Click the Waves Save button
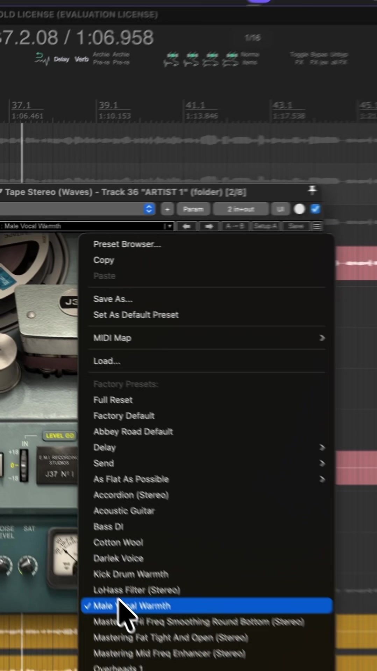The image size is (377, 671). pos(296,226)
